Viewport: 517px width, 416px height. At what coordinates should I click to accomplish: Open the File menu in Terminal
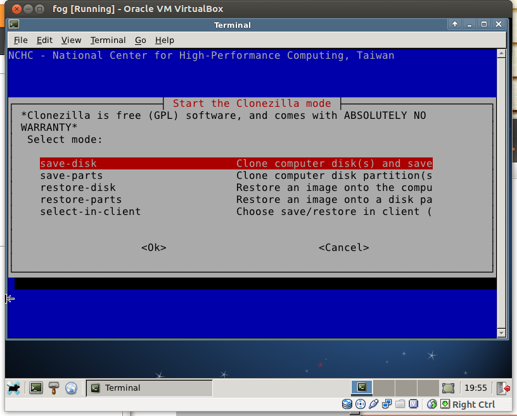coord(21,40)
